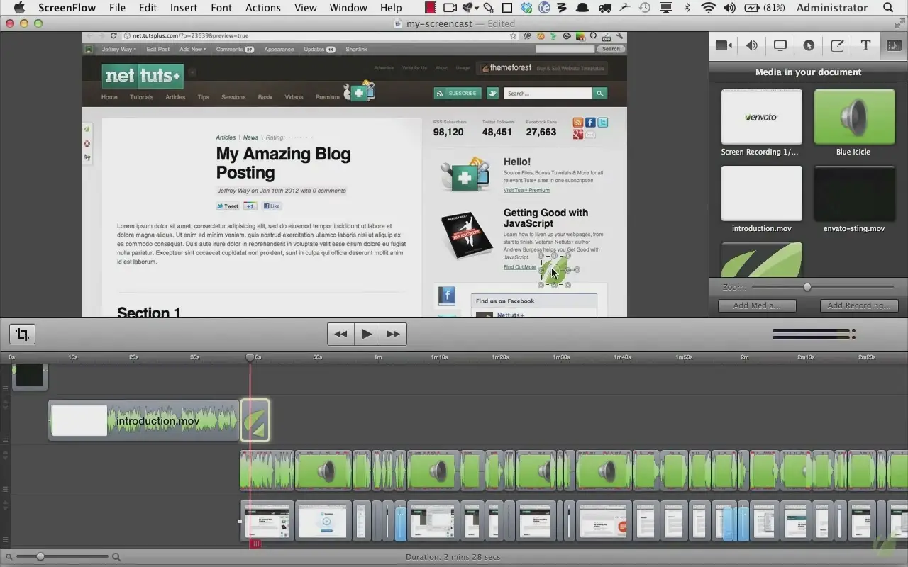908x567 pixels.
Task: Click the Facebook Like button in preview
Action: pos(272,206)
